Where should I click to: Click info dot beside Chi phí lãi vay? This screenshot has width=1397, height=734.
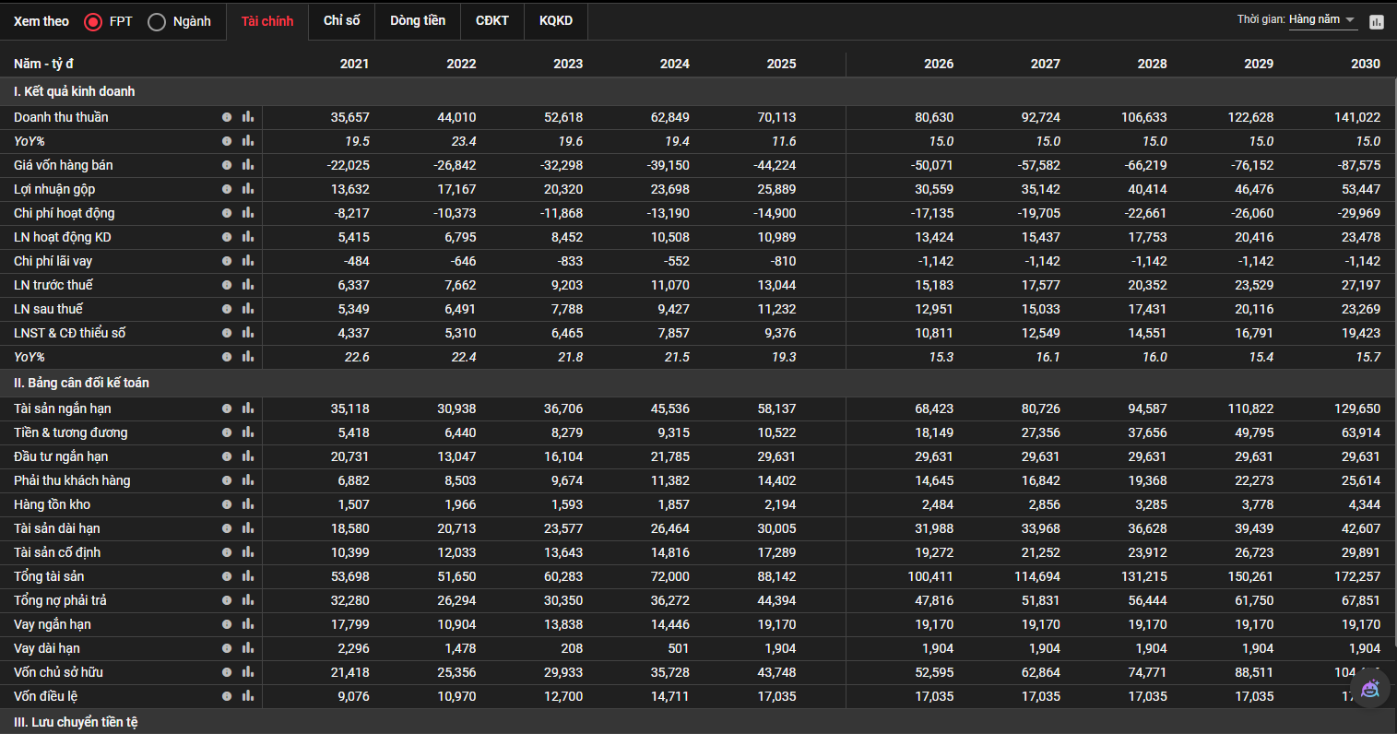click(x=227, y=261)
